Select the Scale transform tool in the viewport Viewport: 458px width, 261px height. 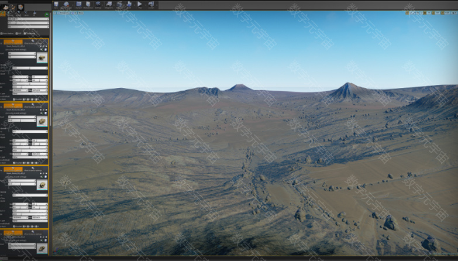(414, 13)
